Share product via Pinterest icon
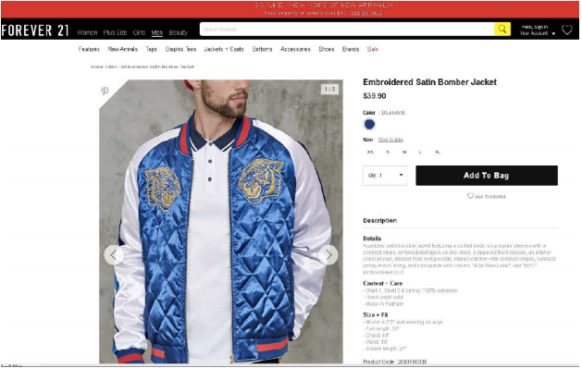This screenshot has height=368, width=582. tap(105, 91)
